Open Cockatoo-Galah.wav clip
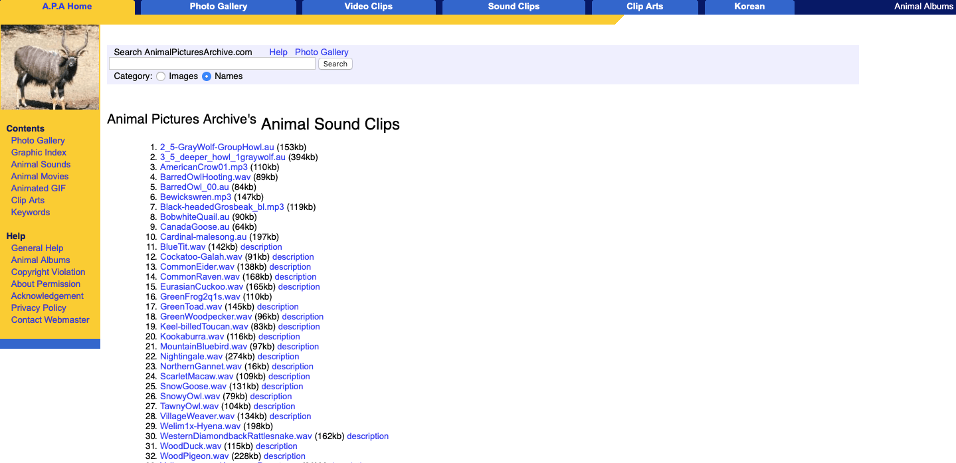The height and width of the screenshot is (463, 956). (x=201, y=257)
